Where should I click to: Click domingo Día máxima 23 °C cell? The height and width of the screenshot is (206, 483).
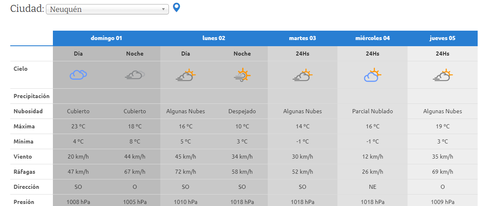78,126
